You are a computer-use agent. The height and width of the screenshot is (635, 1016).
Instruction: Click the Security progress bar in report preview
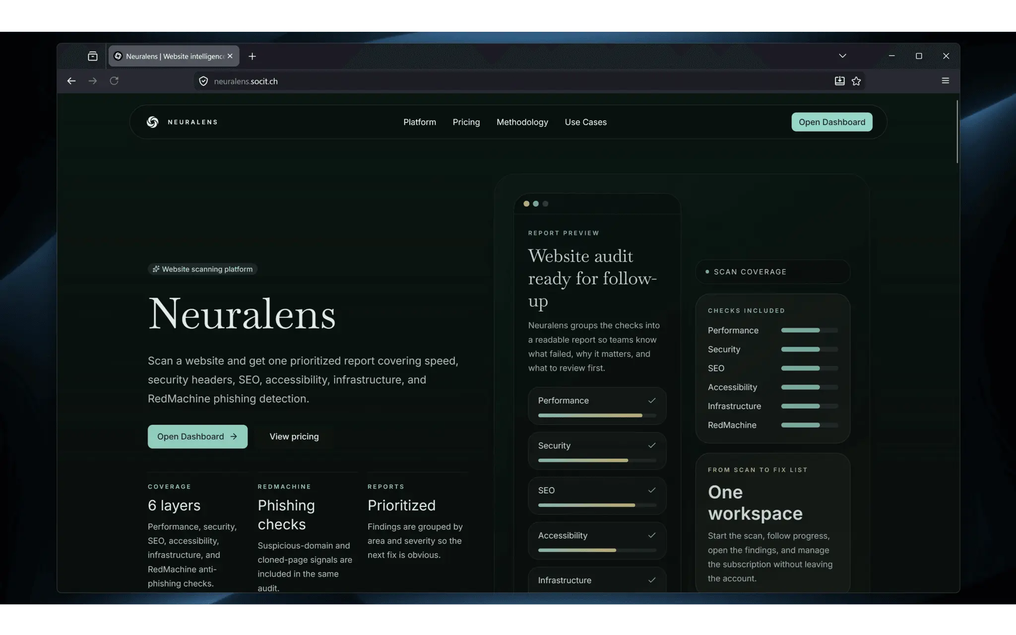pos(597,460)
